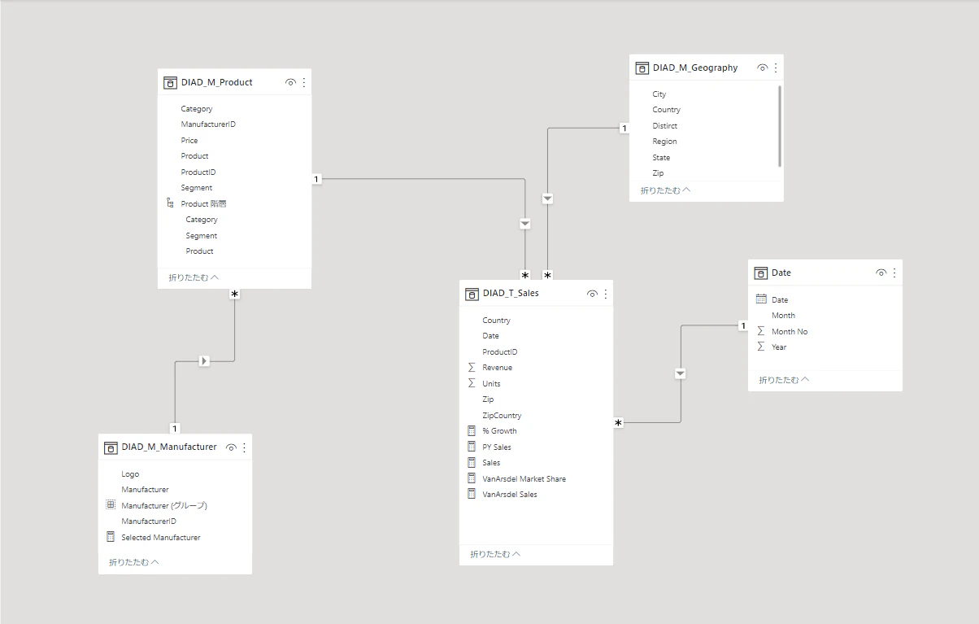Open more options for DIAD_T_Sales table
979x624 pixels.
[x=606, y=293]
